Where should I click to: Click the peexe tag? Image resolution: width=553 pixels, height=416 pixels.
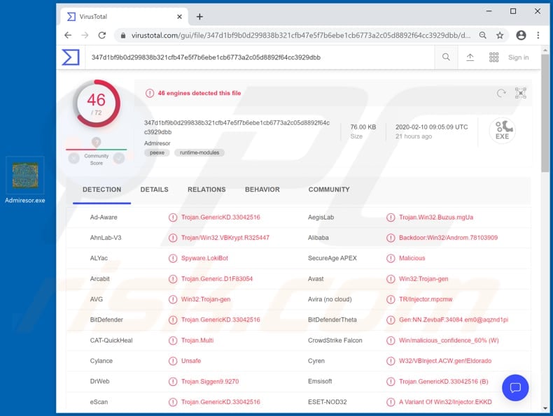157,152
